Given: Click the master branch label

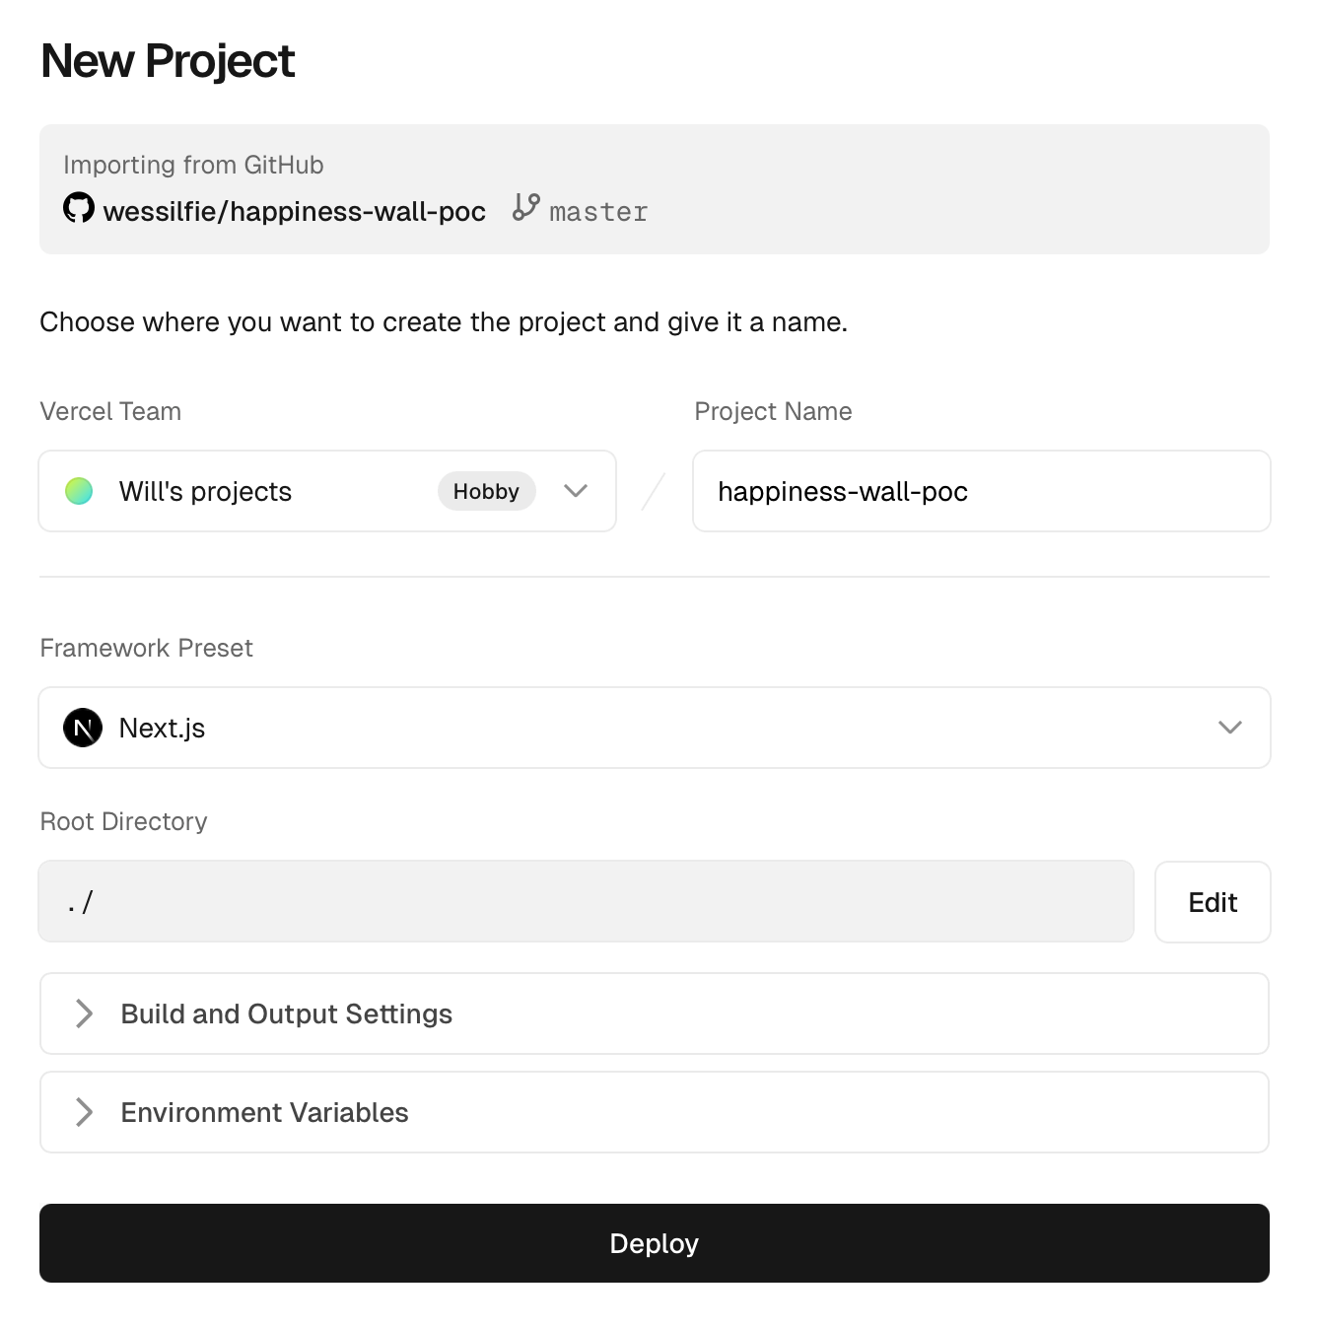Looking at the screenshot, I should click(598, 212).
